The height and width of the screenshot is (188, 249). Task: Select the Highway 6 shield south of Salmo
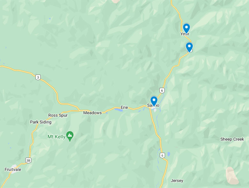[162, 155]
